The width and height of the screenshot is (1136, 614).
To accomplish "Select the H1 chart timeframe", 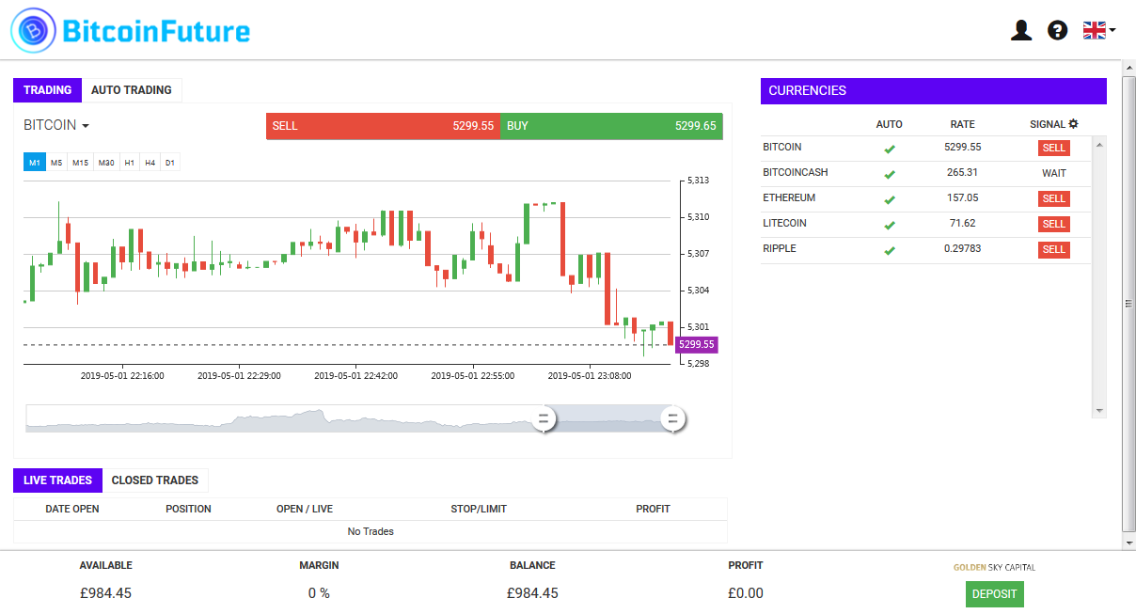I will 129,163.
